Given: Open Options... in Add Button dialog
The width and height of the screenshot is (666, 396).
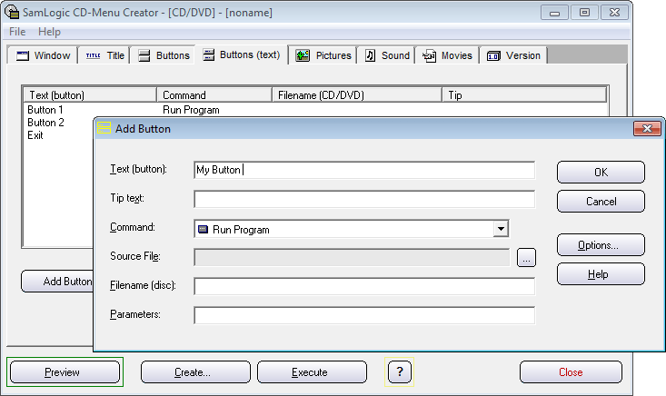Looking at the screenshot, I should click(x=601, y=245).
